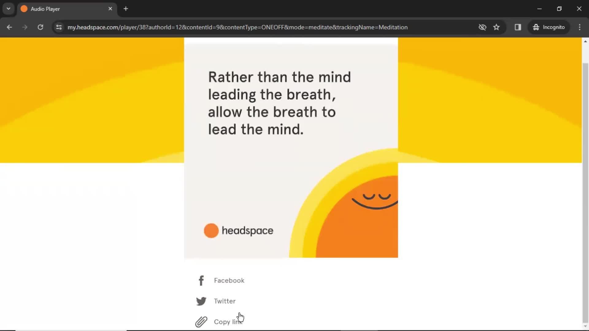The height and width of the screenshot is (331, 589).
Task: Select the Facebook share icon
Action: click(x=201, y=280)
